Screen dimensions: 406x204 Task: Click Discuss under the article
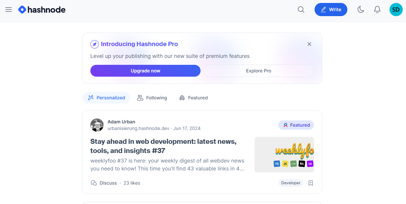click(104, 183)
